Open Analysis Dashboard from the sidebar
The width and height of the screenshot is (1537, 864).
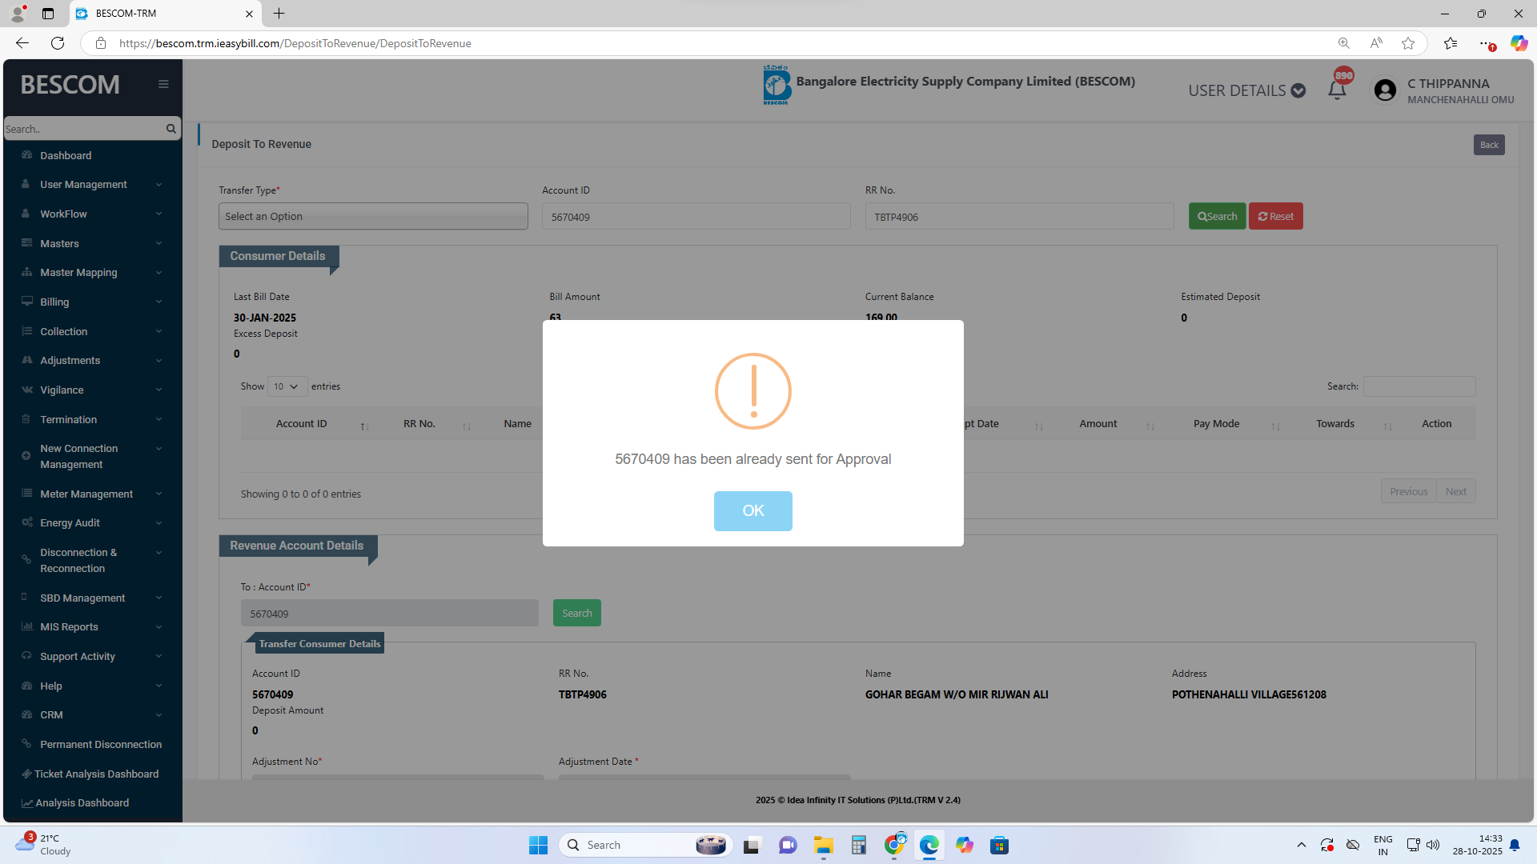click(x=82, y=802)
